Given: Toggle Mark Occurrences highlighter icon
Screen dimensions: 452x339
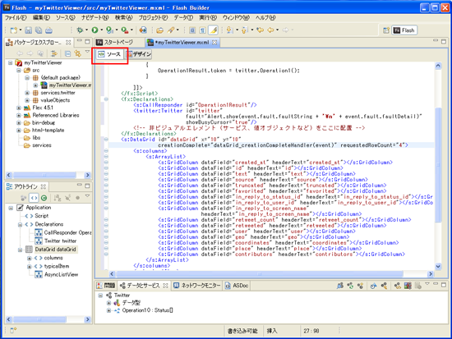Looking at the screenshot, I should [214, 30].
